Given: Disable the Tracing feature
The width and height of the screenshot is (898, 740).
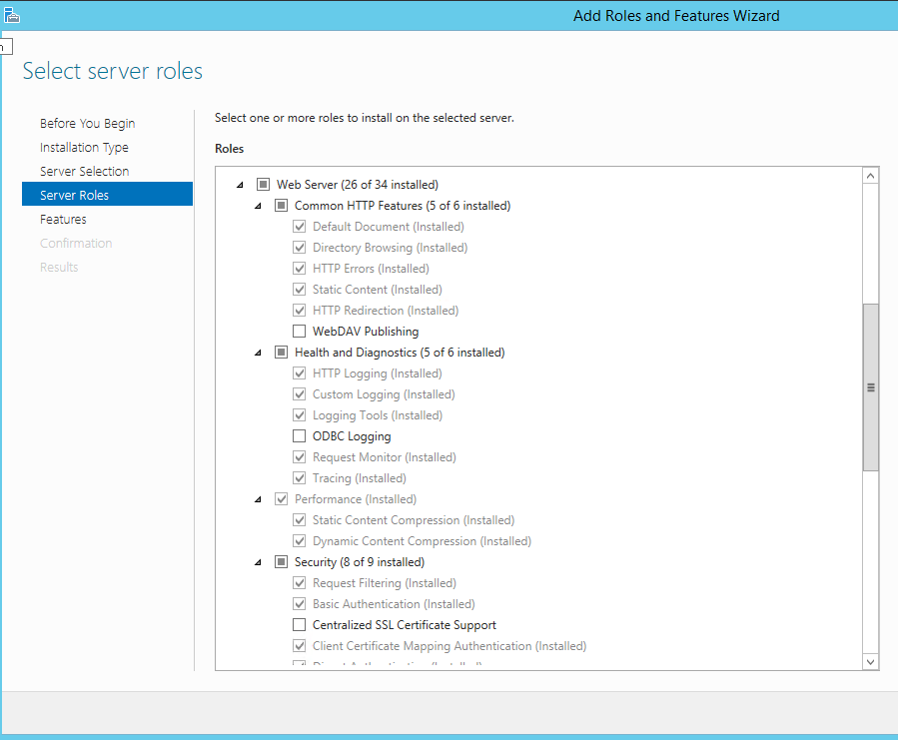Looking at the screenshot, I should coord(299,477).
